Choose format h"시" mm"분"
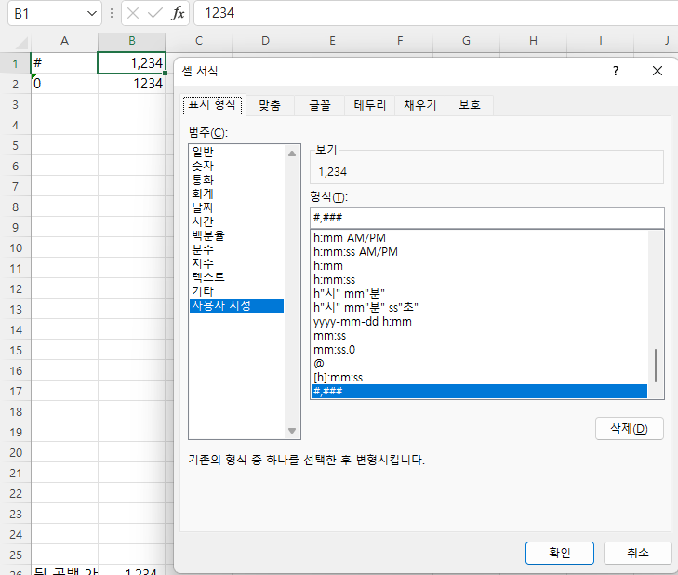678x575 pixels. (x=479, y=294)
